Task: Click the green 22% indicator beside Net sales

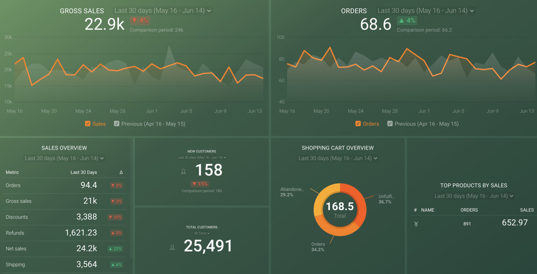Action: tap(115, 249)
